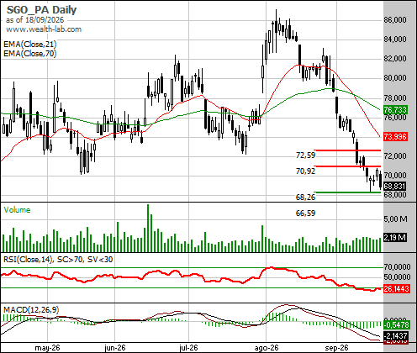Click the black 68,831 last price tag
The image size is (417, 353).
[394, 186]
